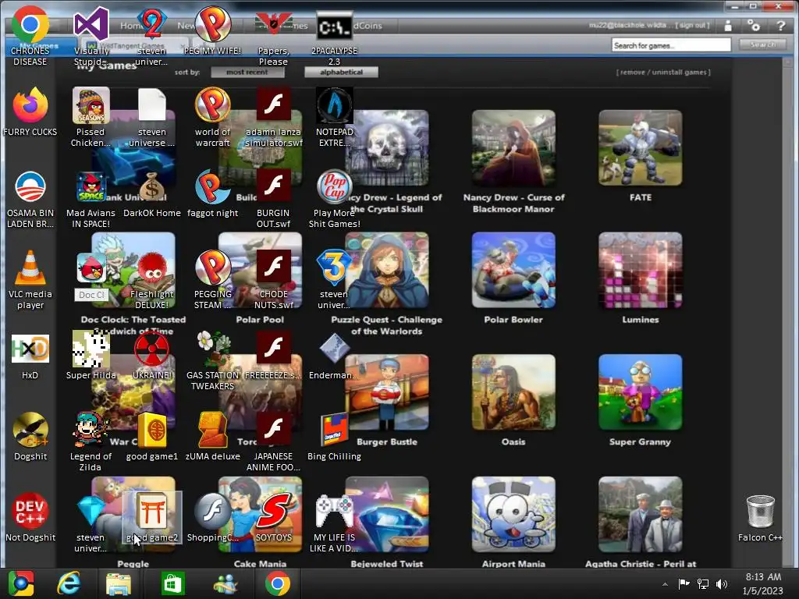Select the Super Granny game thumbnail

click(x=640, y=392)
